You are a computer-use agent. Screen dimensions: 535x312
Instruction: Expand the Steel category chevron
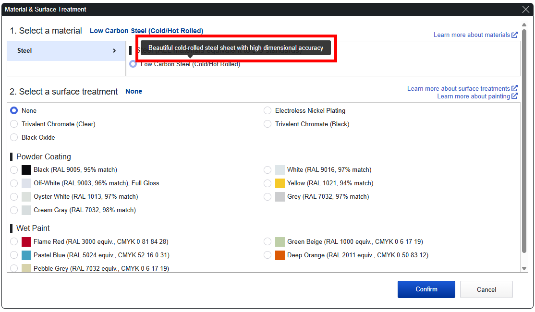pos(114,50)
